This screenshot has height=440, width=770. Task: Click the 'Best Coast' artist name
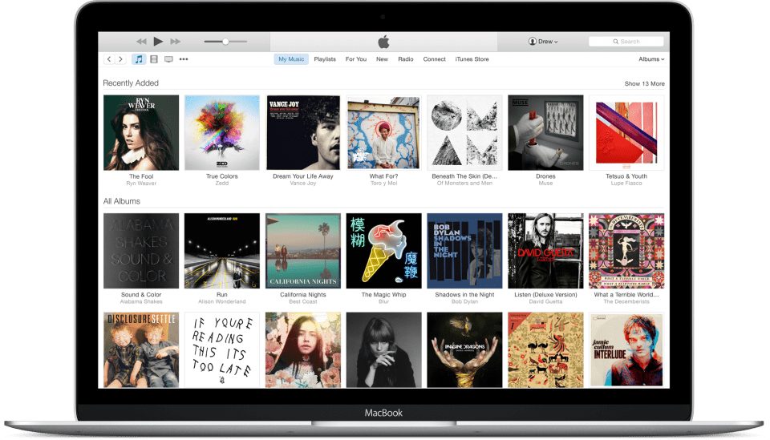click(303, 301)
